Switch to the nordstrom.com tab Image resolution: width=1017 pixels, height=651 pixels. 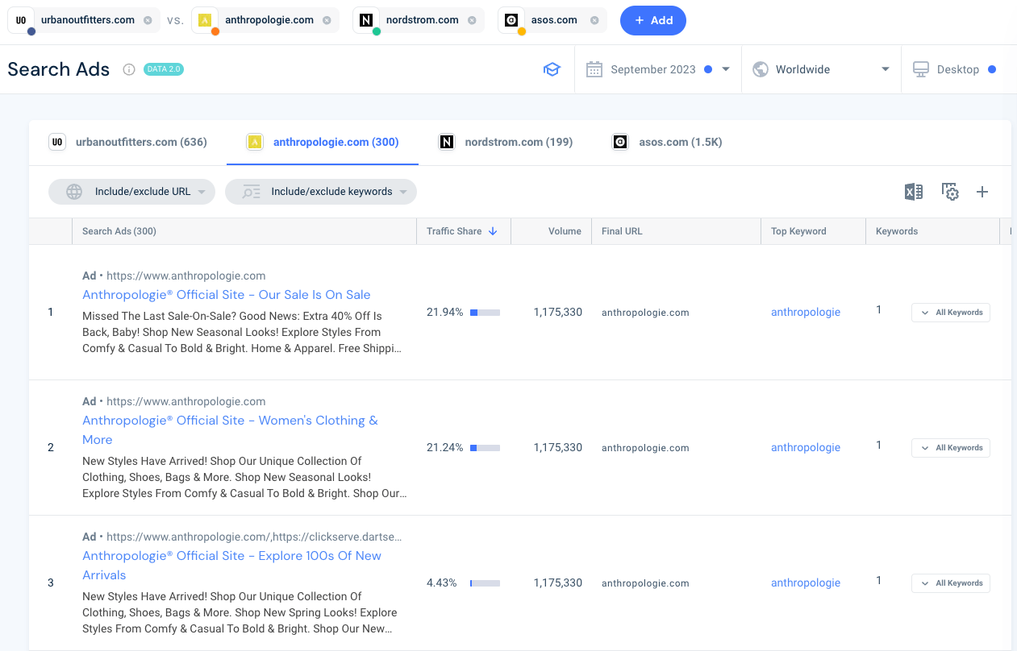[x=519, y=142]
